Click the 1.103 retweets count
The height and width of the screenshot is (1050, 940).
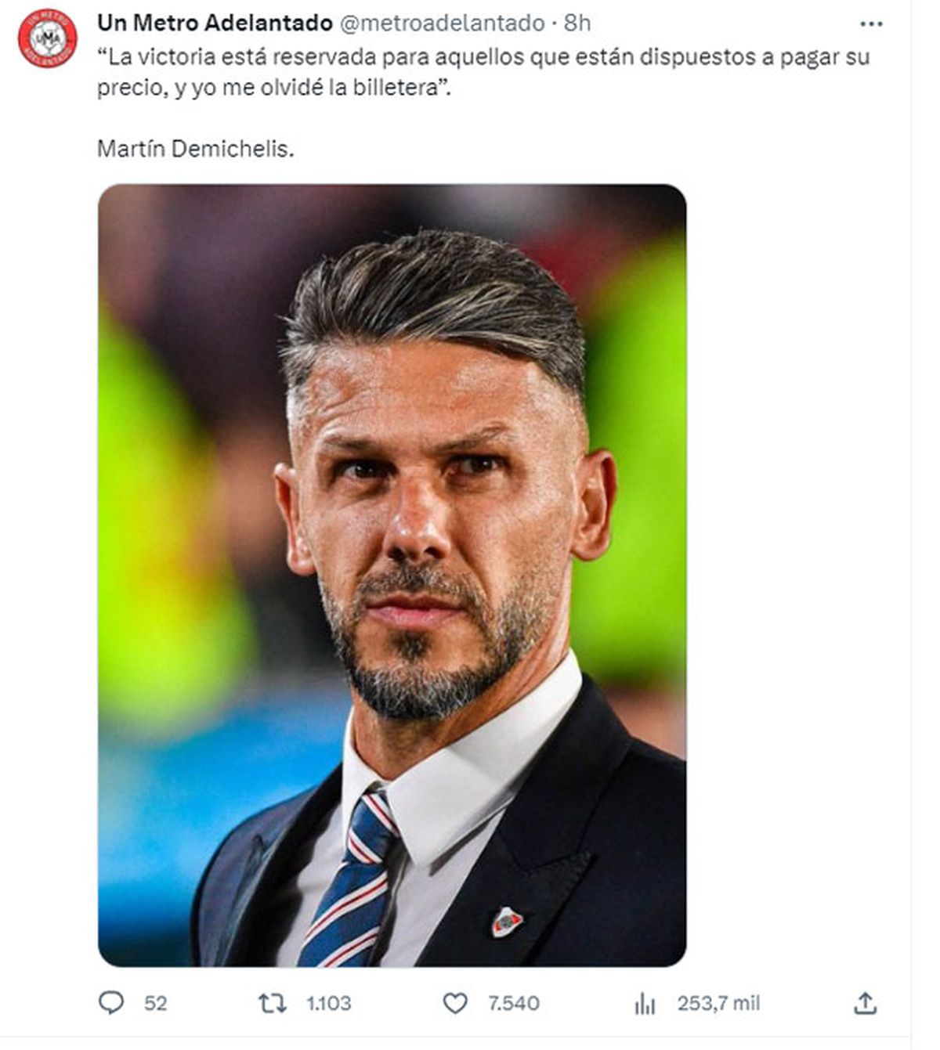[328, 1003]
